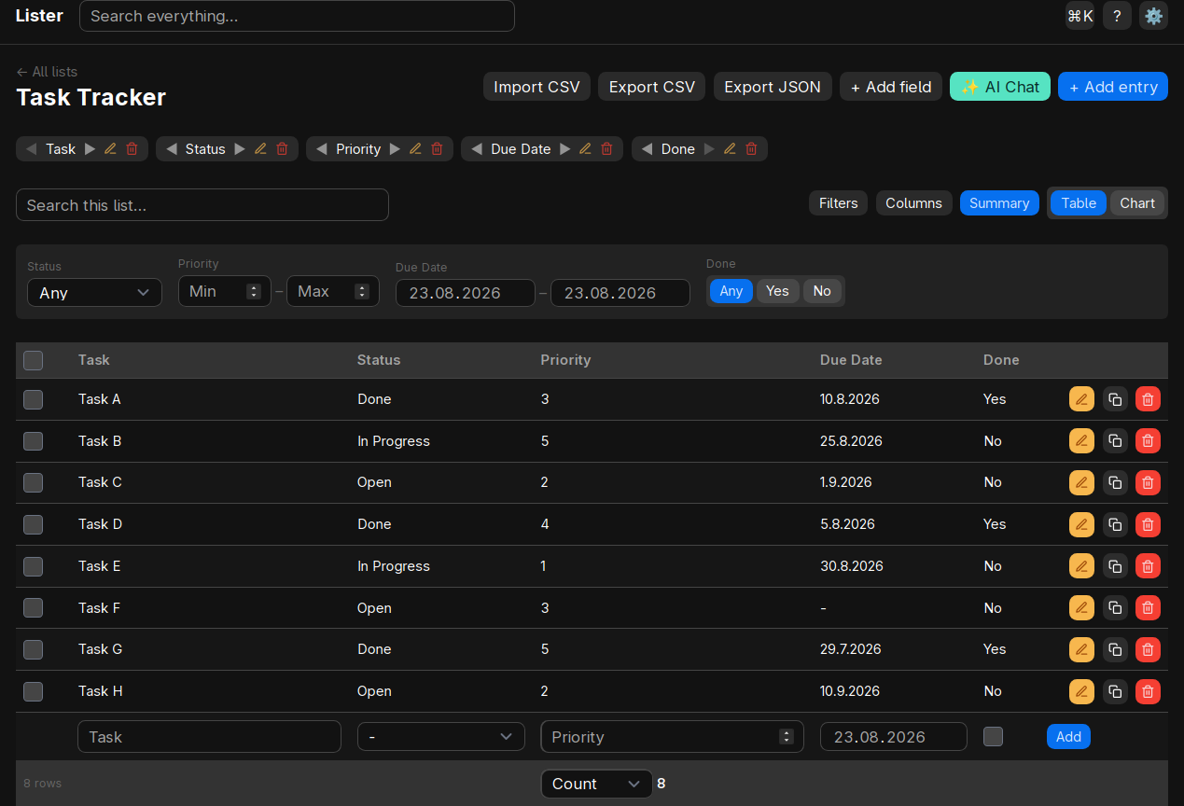The image size is (1184, 806).
Task: Select the Task H row checkbox
Action: coord(33,691)
